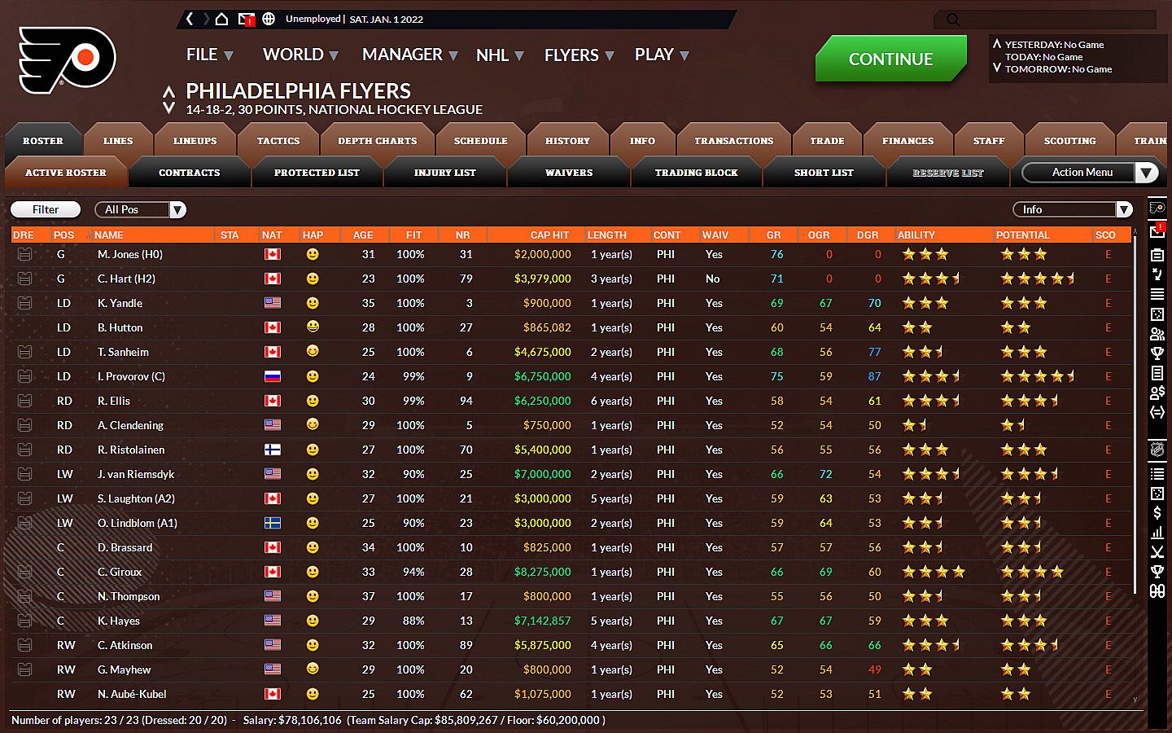Switch to the Depth Charts tab
Screen dimensions: 1172x733
coord(377,141)
